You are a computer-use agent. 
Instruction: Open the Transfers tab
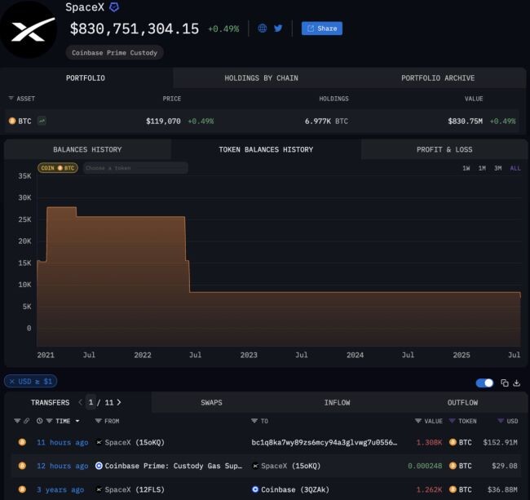click(x=50, y=403)
